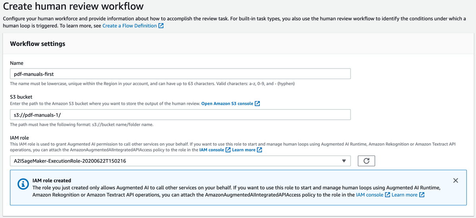
Task: Click external icon after Learn more in blue alert
Action: pyautogui.click(x=422, y=195)
